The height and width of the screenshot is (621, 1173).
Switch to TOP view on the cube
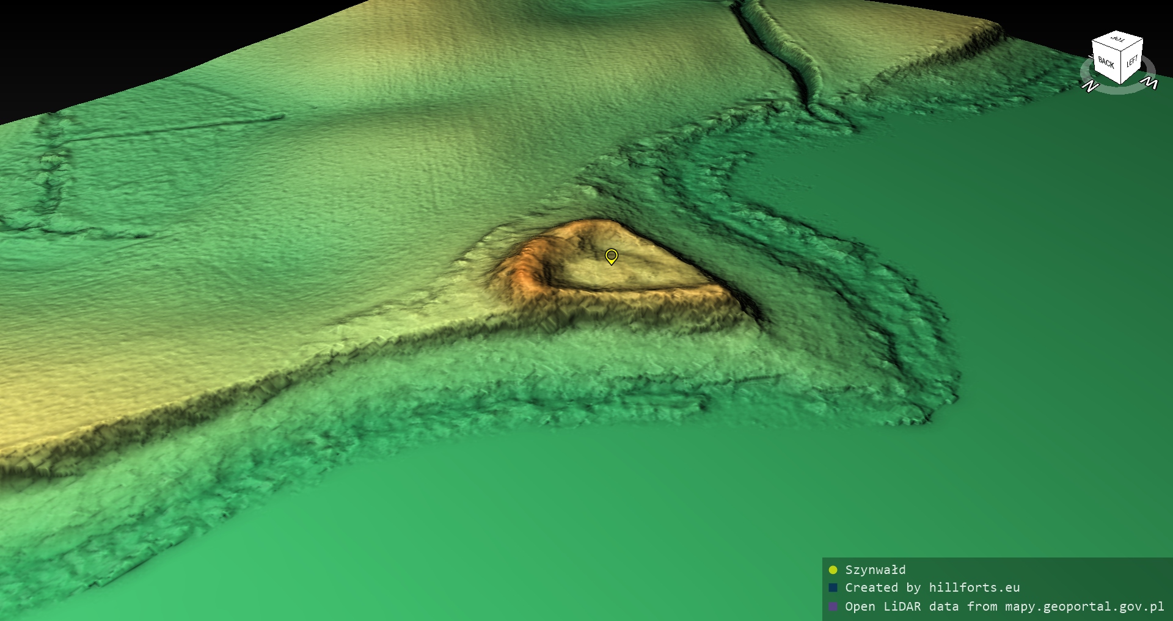point(1118,40)
